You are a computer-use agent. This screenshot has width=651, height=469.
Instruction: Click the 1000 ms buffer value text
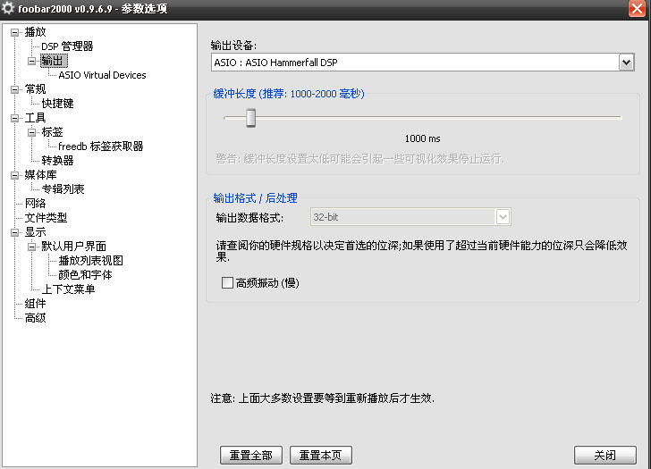(x=423, y=139)
